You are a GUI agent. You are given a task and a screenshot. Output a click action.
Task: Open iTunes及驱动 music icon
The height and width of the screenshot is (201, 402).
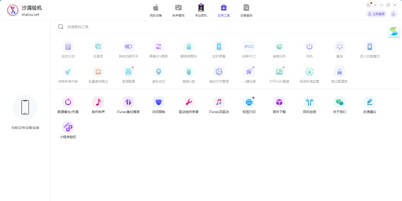[219, 102]
